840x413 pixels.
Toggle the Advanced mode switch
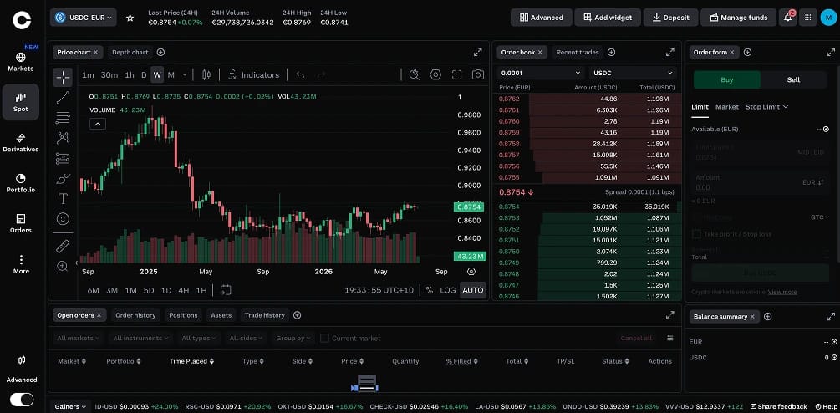22,400
